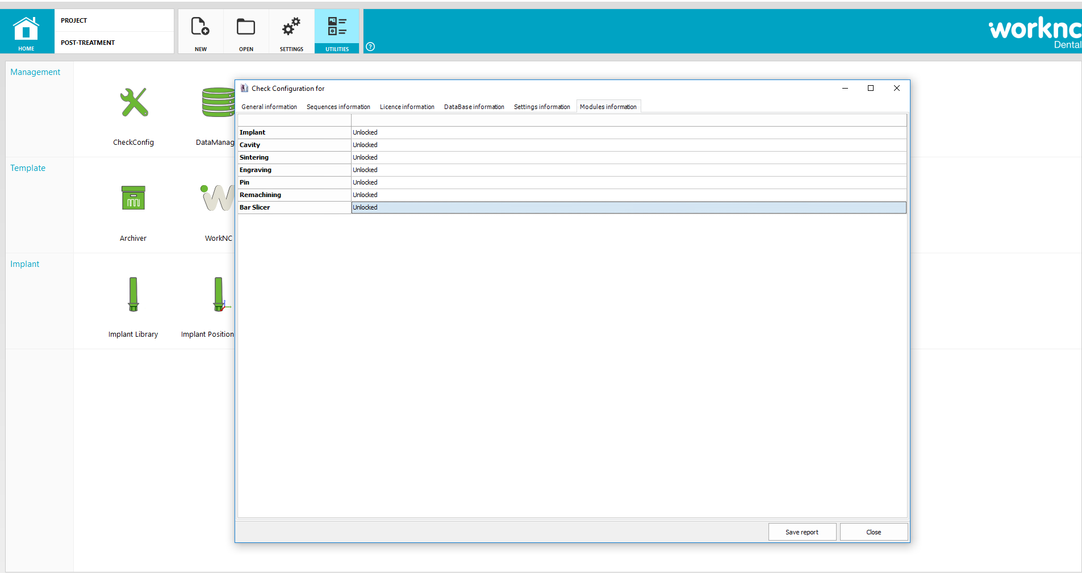
Task: Open the Licence information tab
Action: [407, 107]
